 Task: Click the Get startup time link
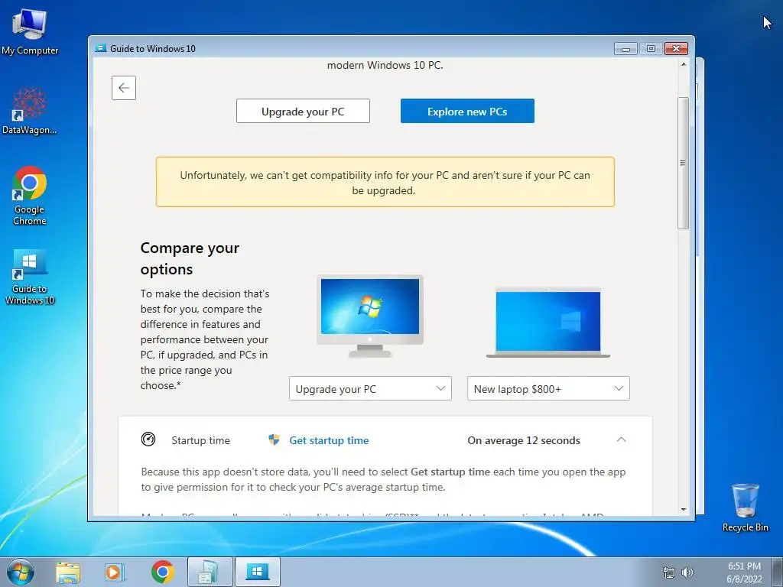329,440
